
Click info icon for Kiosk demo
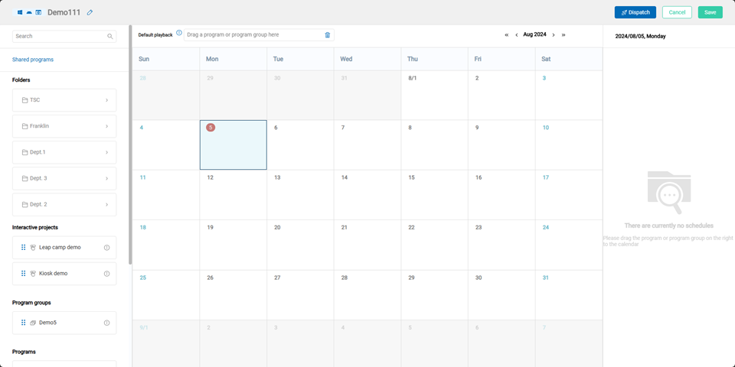[x=106, y=274]
